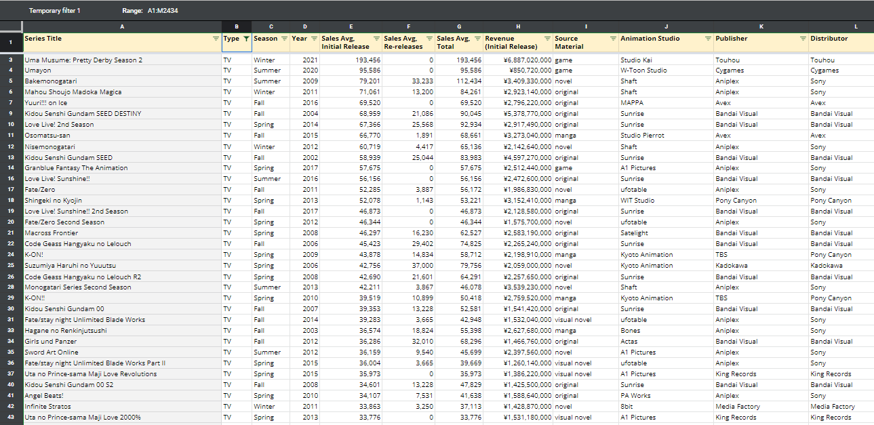
Task: Select the 'Cygames' publisher cell
Action: coord(761,70)
